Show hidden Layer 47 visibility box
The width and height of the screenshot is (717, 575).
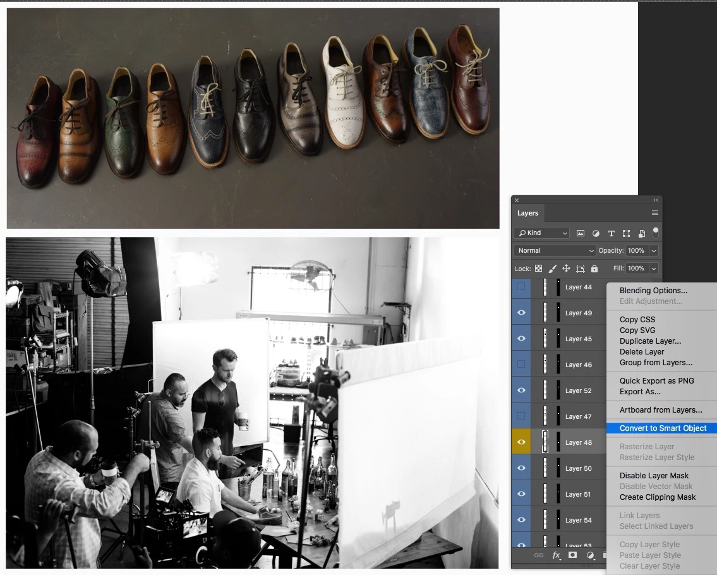521,416
